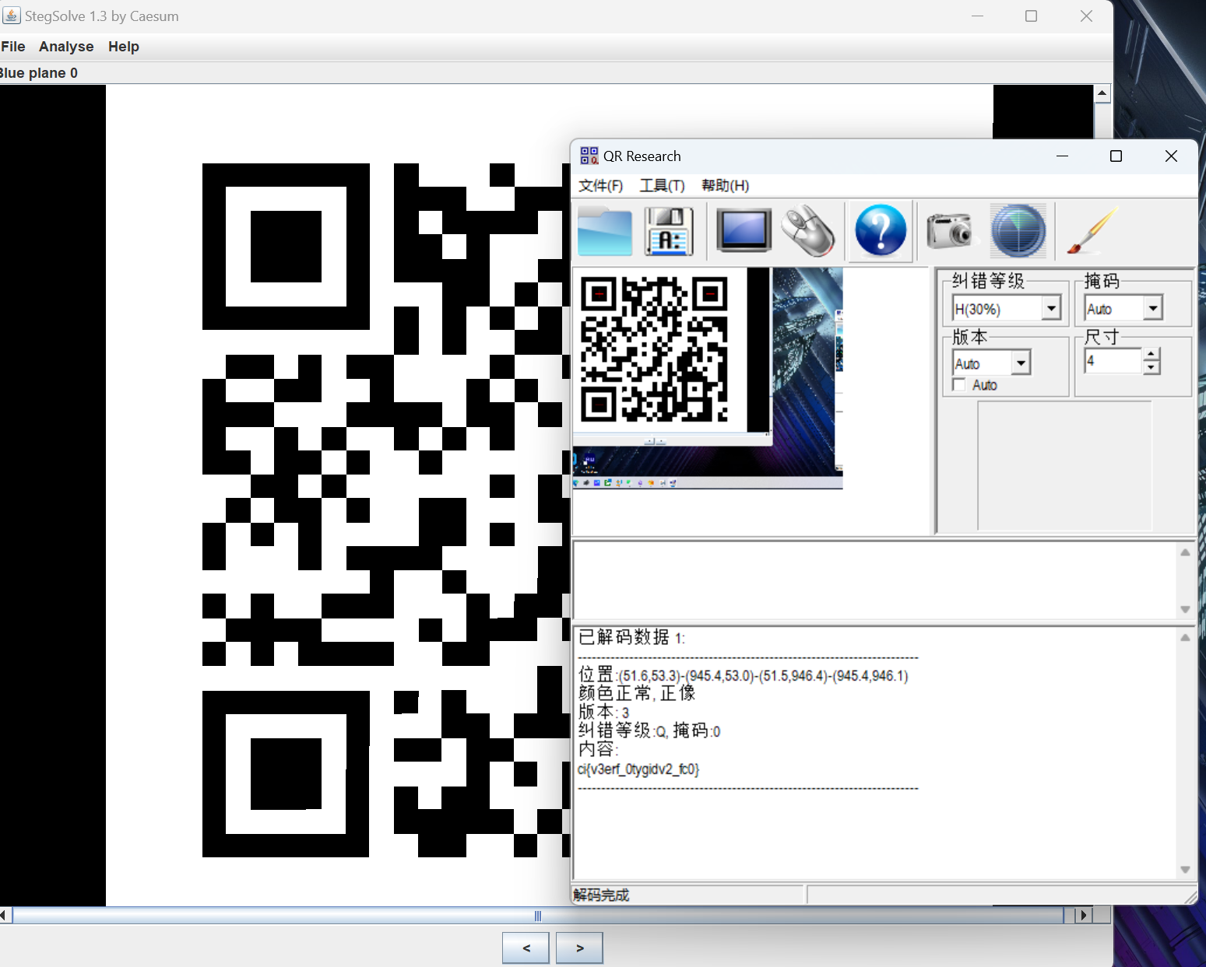Open the 帮助(H) menu
1206x967 pixels.
click(725, 185)
